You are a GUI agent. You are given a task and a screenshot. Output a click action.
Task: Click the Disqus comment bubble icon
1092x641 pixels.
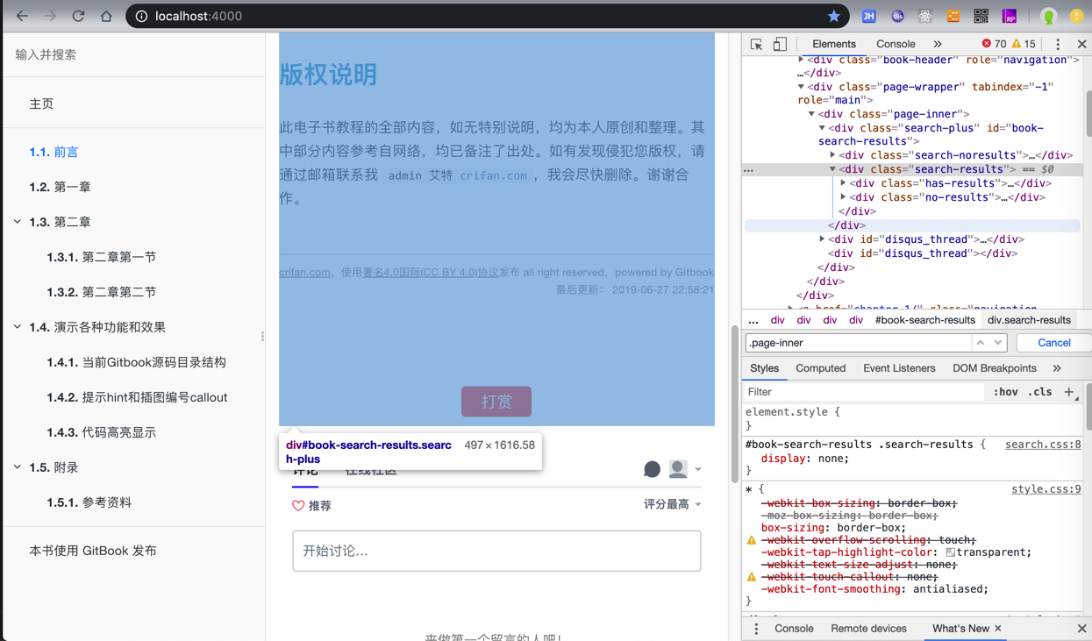coord(652,469)
